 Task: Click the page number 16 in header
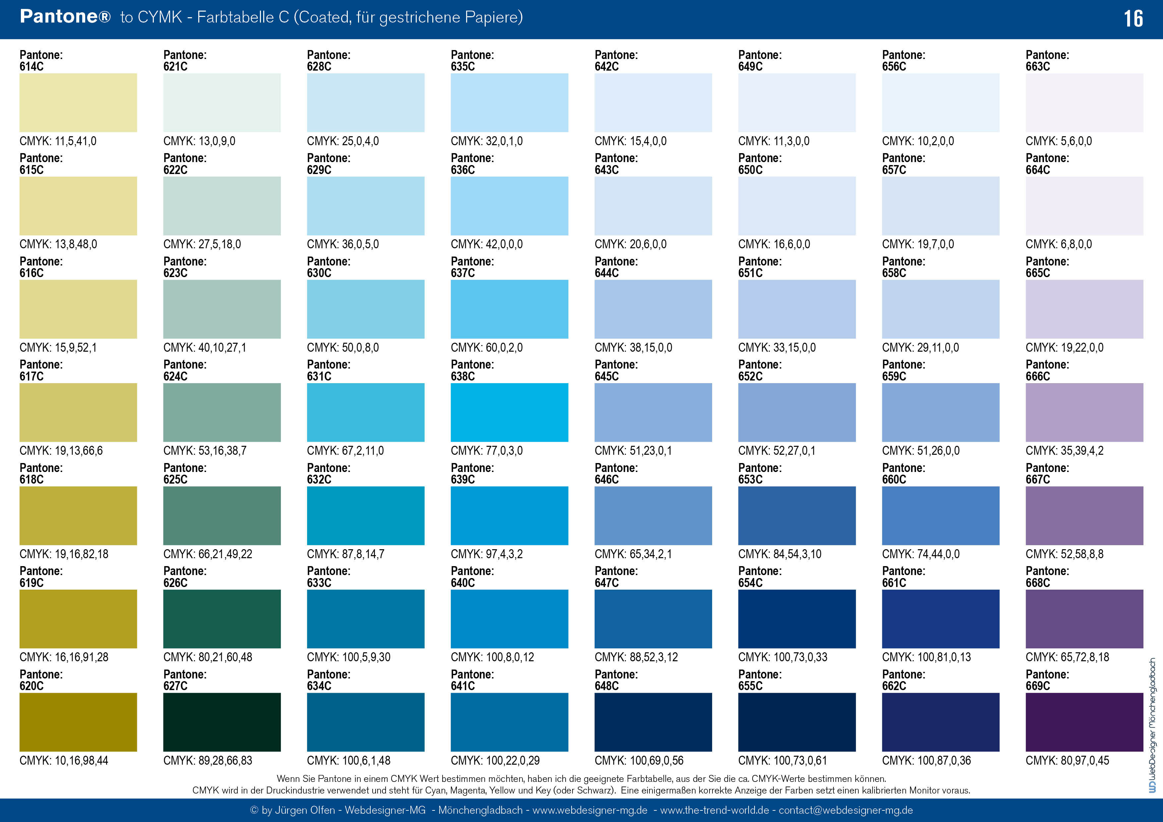click(1133, 19)
